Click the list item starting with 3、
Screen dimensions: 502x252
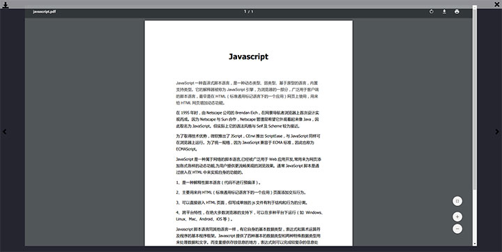[x=242, y=203]
